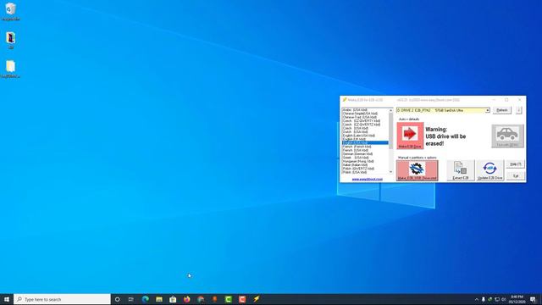This screenshot has width=542, height=305.
Task: Select Czech (USA kbd) language entry
Action: tap(365, 128)
